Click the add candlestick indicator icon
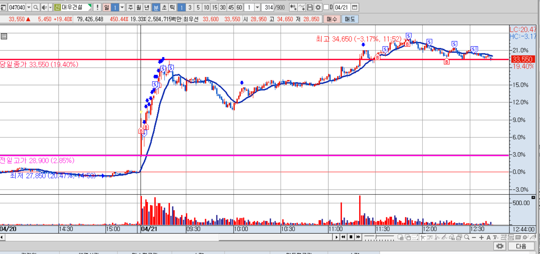 click(293, 7)
